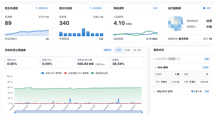Screen dimensions: 214x115
Task: Click the 实时 link in 网络速率 card
Action: click(155, 8)
